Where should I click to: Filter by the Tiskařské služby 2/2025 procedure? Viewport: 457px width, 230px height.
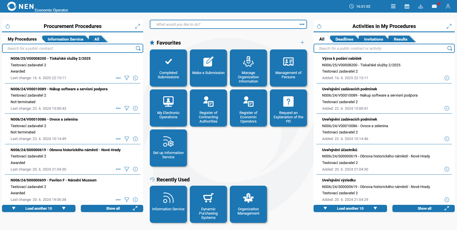pyautogui.click(x=127, y=78)
